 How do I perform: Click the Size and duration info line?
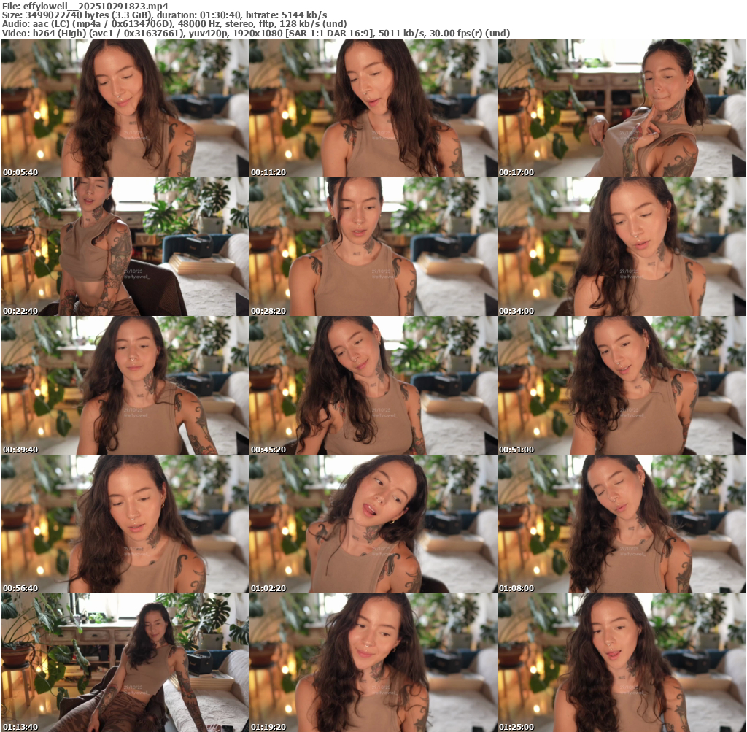click(164, 15)
